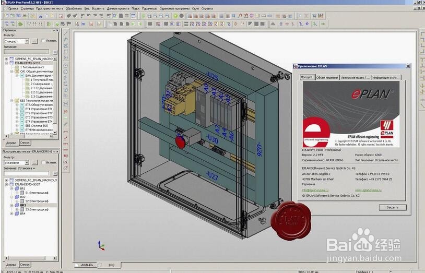Open the info@eplan-russia.ru link
Screen dimensions: 425x273
(315, 190)
